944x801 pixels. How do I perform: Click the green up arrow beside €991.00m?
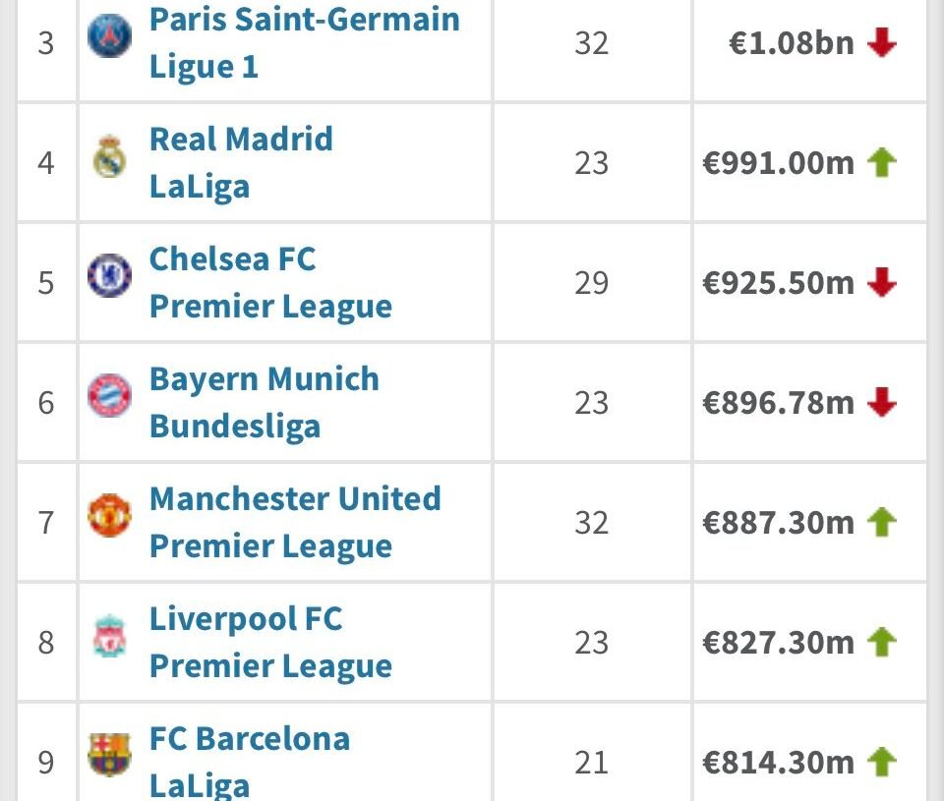coord(882,163)
